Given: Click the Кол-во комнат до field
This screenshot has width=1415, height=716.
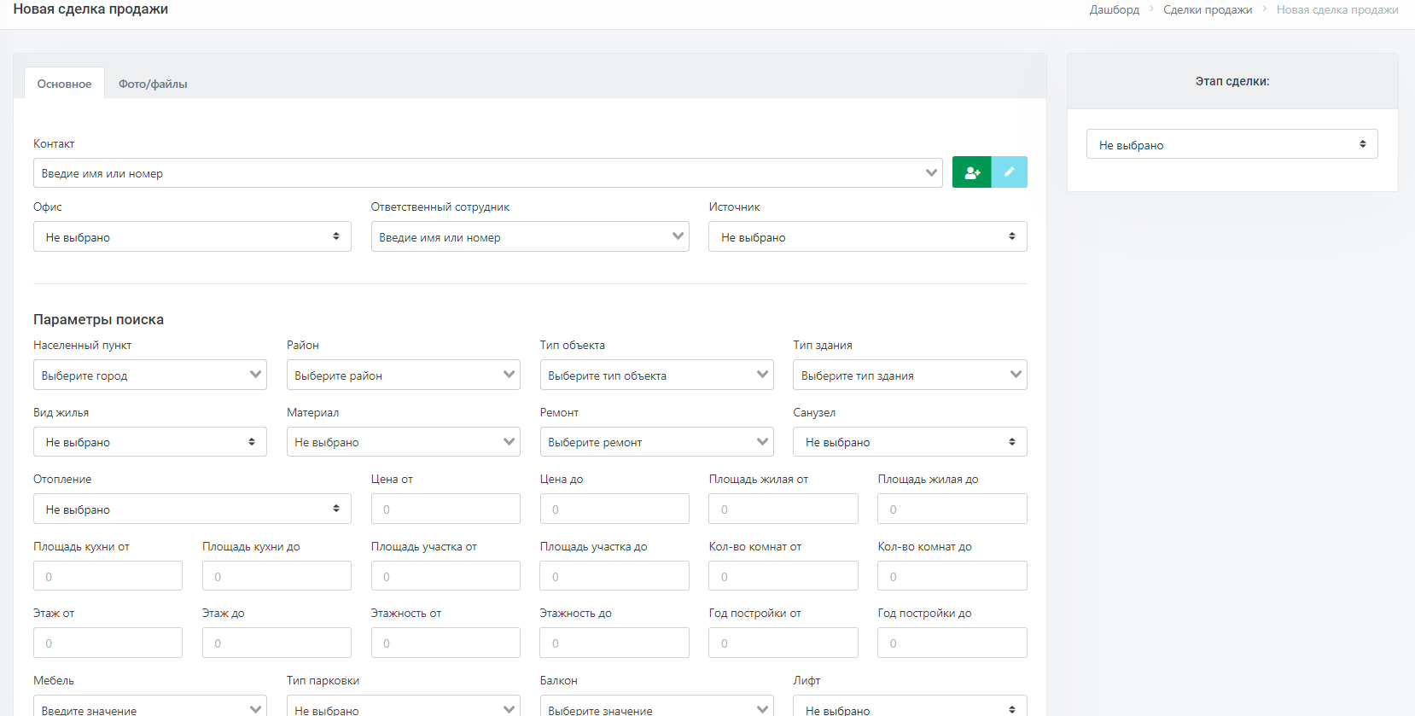Looking at the screenshot, I should pos(952,576).
